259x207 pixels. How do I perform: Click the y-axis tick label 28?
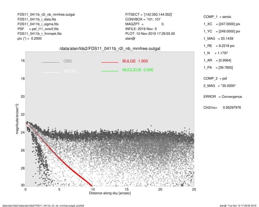point(23,168)
